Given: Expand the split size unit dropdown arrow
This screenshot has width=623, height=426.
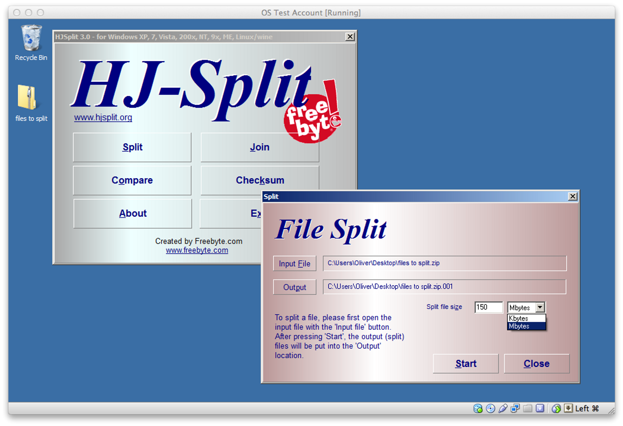Looking at the screenshot, I should coord(540,307).
